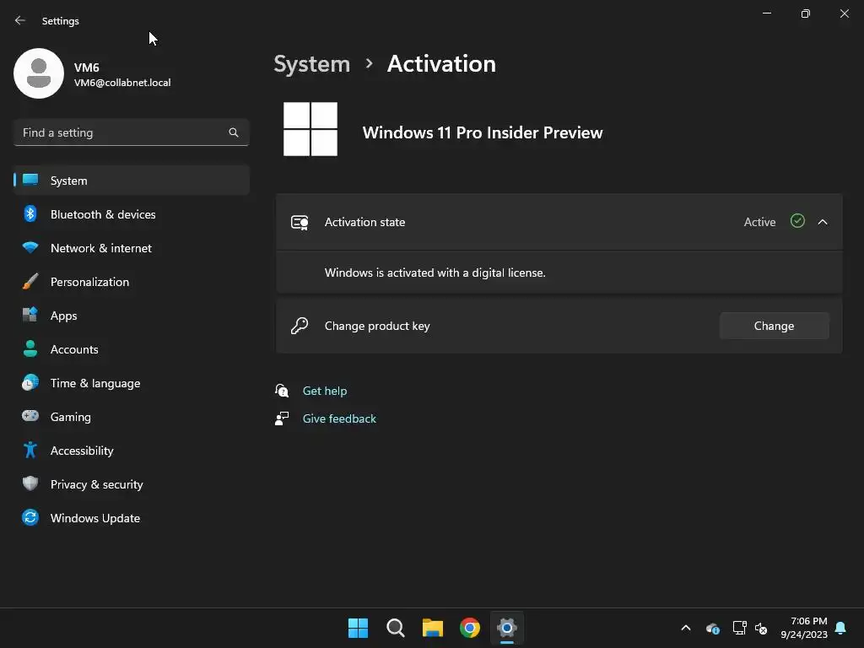The width and height of the screenshot is (864, 648).
Task: Select System in the sidebar
Action: pyautogui.click(x=131, y=181)
